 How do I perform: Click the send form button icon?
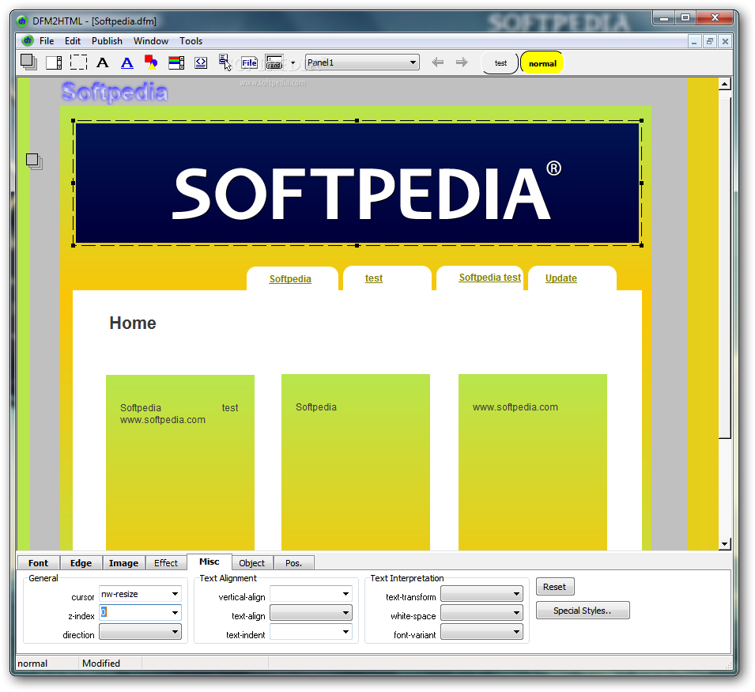(274, 62)
